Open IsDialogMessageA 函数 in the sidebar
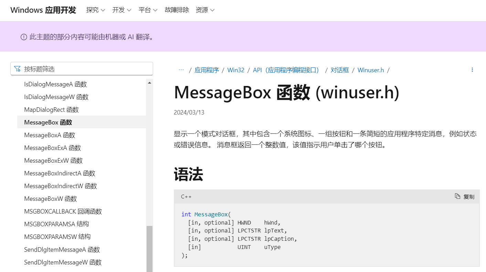This screenshot has width=486, height=272. pyautogui.click(x=55, y=84)
